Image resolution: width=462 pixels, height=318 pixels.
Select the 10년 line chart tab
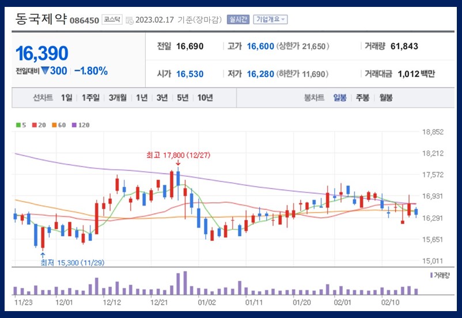205,97
